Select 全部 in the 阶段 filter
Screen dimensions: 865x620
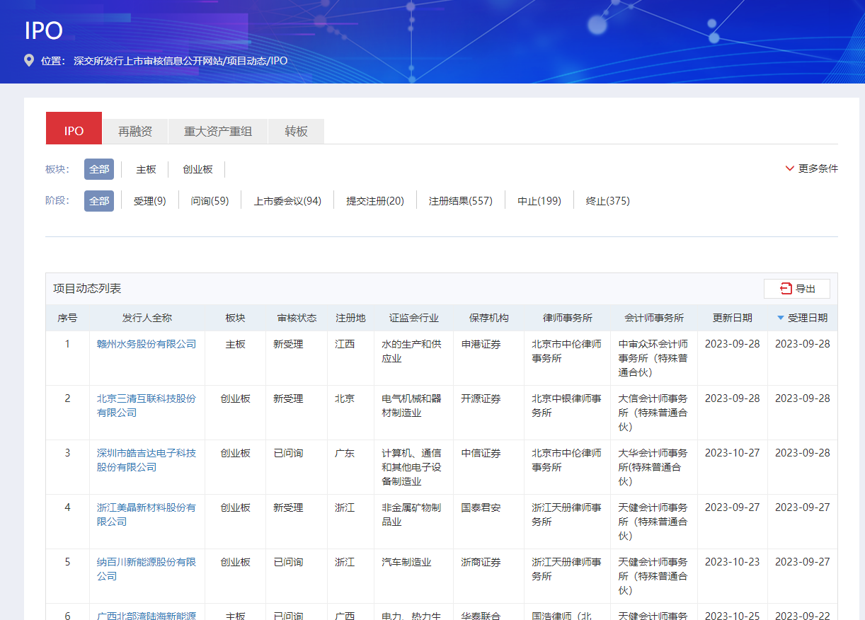[99, 201]
